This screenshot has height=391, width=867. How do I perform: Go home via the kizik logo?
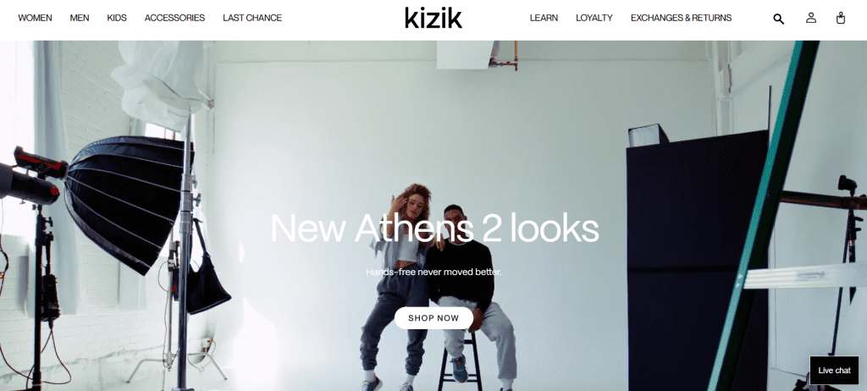coord(433,18)
